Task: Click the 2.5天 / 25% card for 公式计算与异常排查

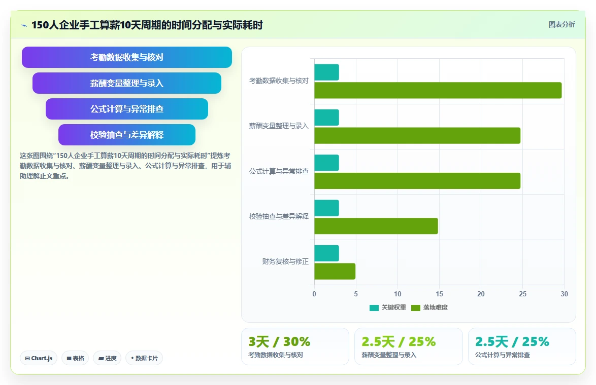Action: click(522, 346)
